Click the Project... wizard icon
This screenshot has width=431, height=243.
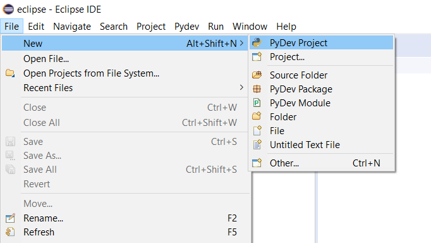click(257, 57)
